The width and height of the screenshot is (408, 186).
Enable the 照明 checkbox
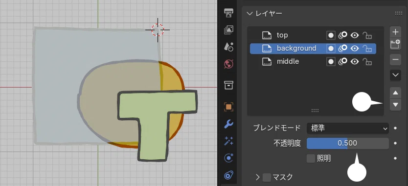point(311,159)
